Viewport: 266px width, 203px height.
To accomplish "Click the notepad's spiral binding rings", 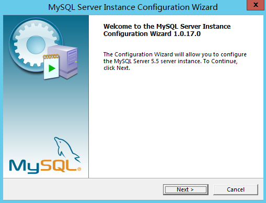I will click(x=51, y=56).
